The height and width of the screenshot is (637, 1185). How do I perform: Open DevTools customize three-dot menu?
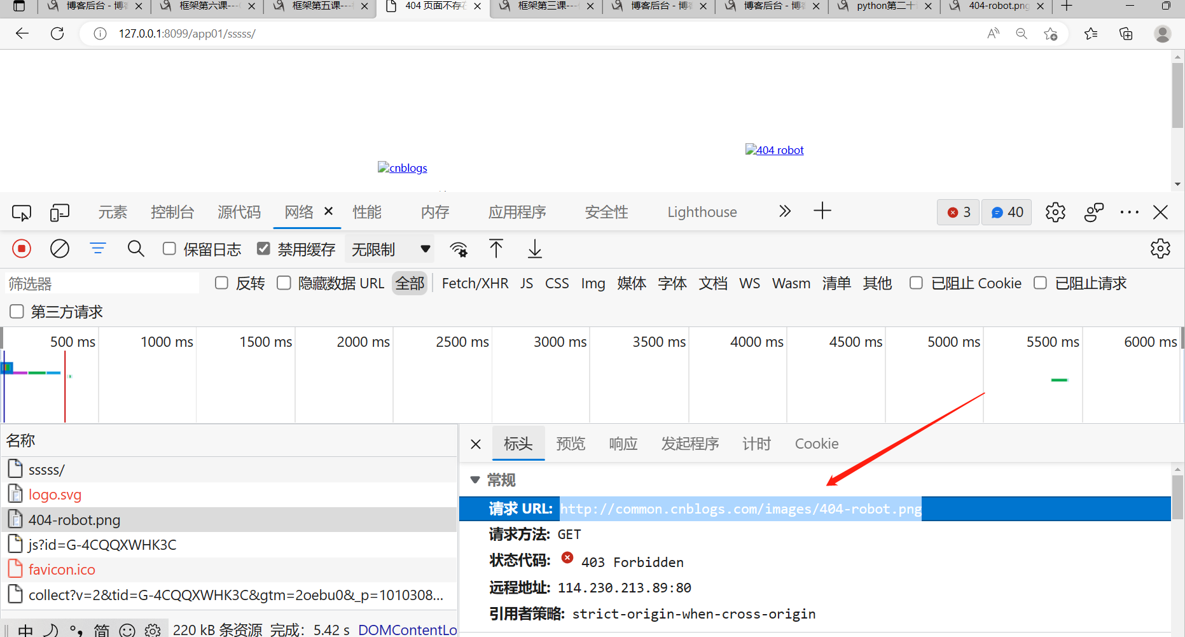click(1130, 212)
